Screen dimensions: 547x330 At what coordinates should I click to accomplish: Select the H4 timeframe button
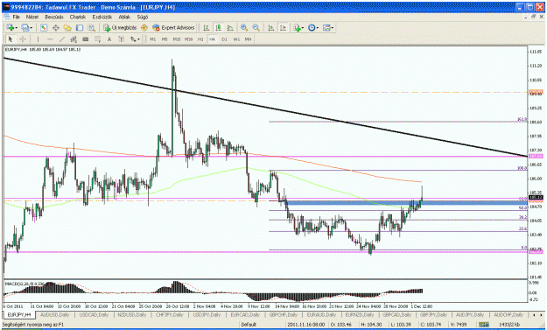coord(212,39)
